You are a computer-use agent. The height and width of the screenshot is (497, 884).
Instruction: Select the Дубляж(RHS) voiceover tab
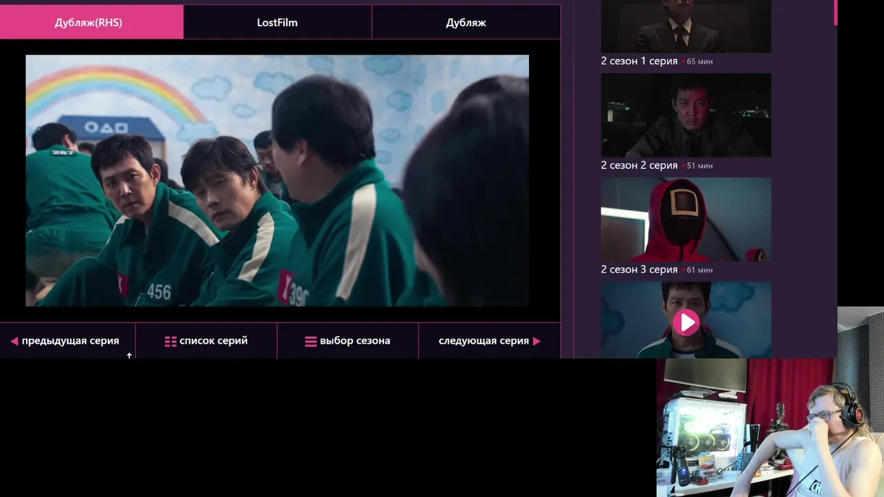[91, 22]
